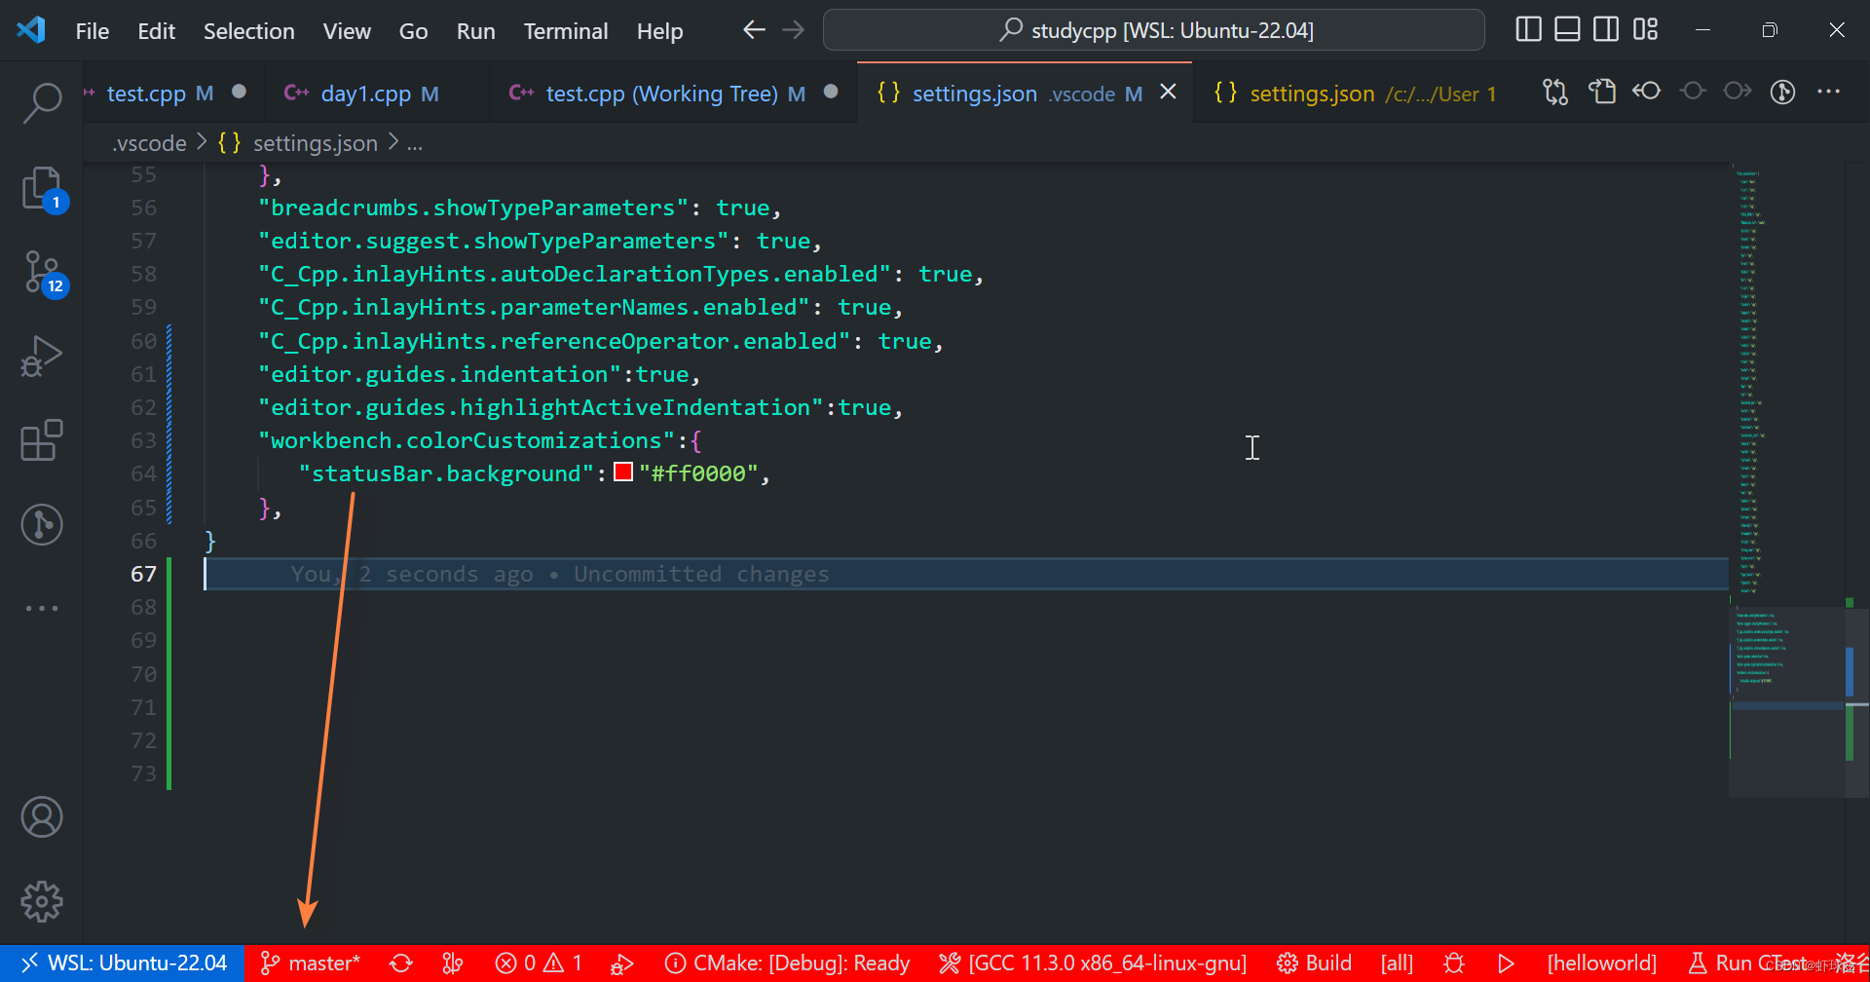Open the Git Graph activity bar icon
The height and width of the screenshot is (982, 1870).
coord(42,524)
